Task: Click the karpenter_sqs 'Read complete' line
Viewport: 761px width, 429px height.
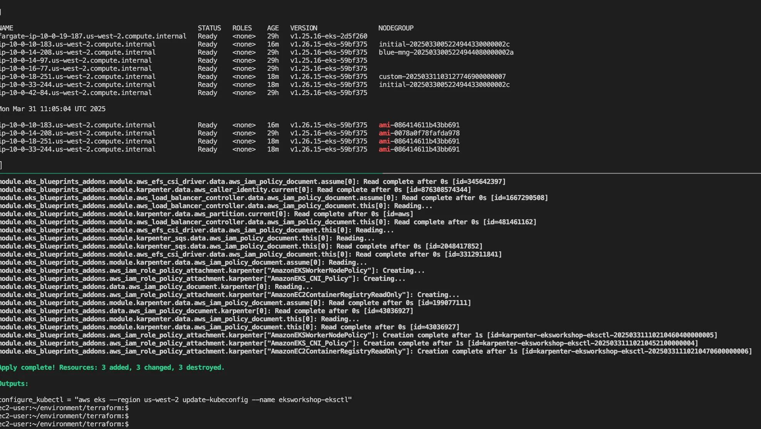Action: (241, 246)
